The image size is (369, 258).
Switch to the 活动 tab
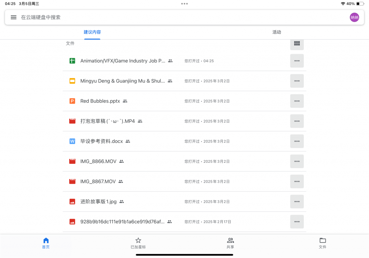coord(276,32)
